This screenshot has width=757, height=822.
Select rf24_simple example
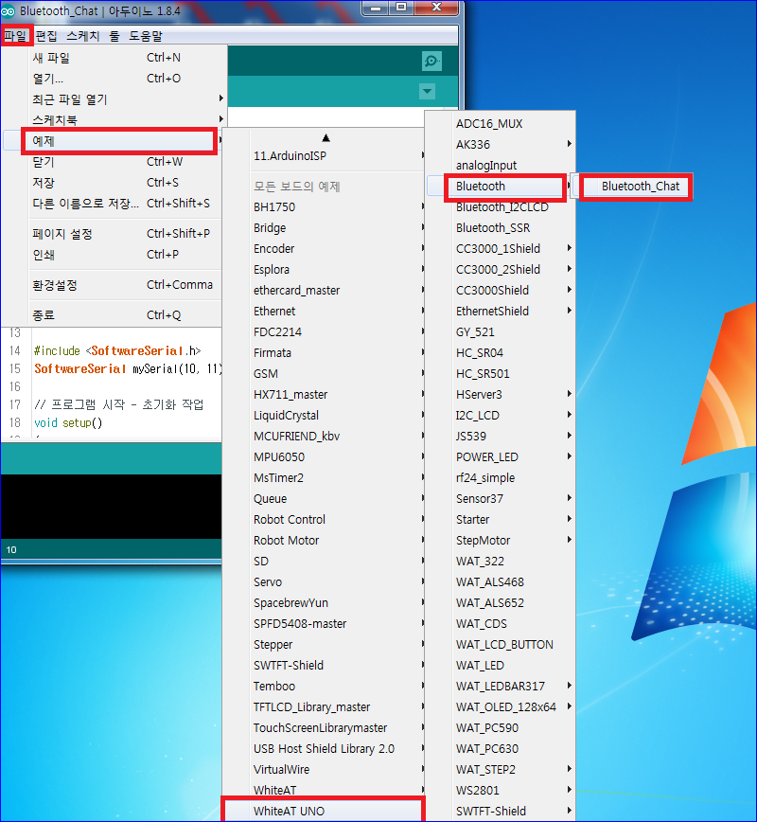(x=501, y=478)
